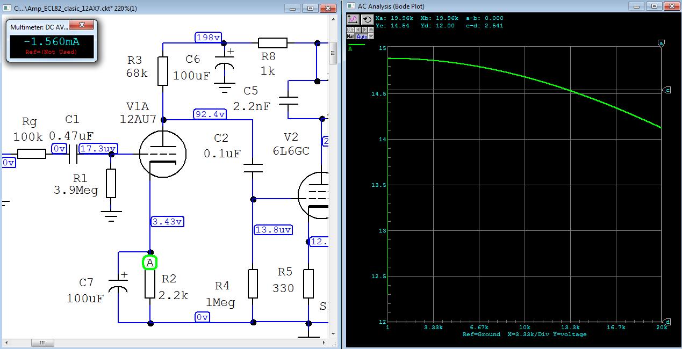Click the 13.8uv voltage label
Viewport: 682px width, 349px height.
click(x=274, y=230)
